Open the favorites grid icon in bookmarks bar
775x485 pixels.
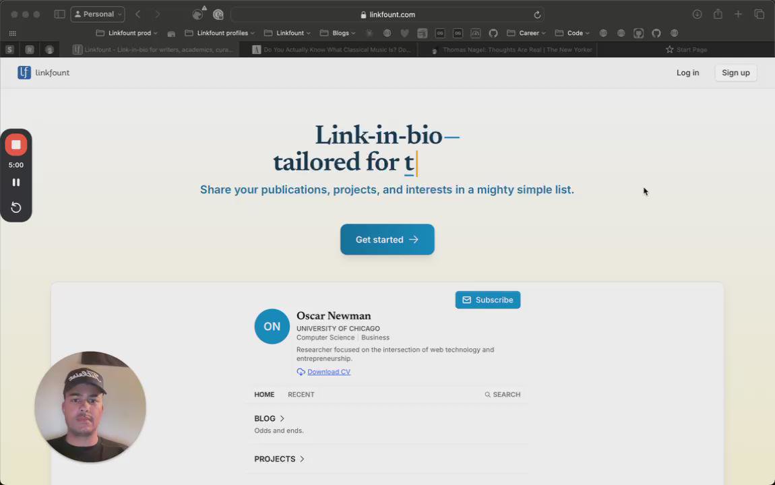click(x=12, y=33)
